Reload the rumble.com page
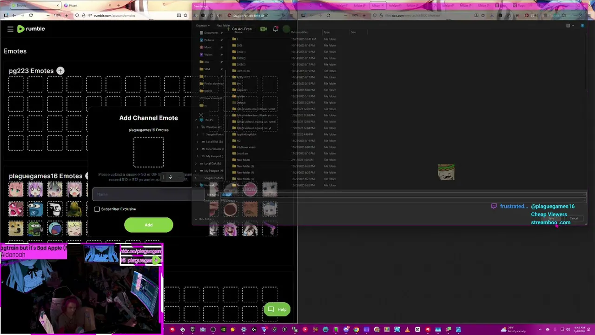 coord(31,15)
